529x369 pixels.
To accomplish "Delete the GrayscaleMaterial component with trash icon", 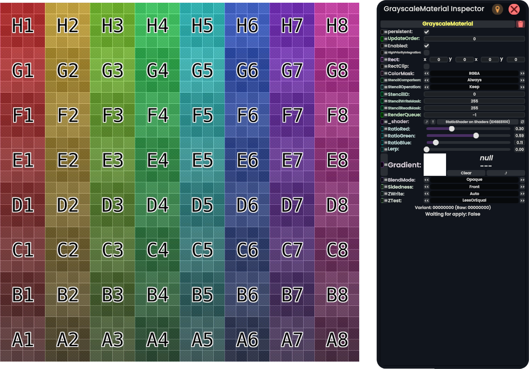I will pos(520,24).
